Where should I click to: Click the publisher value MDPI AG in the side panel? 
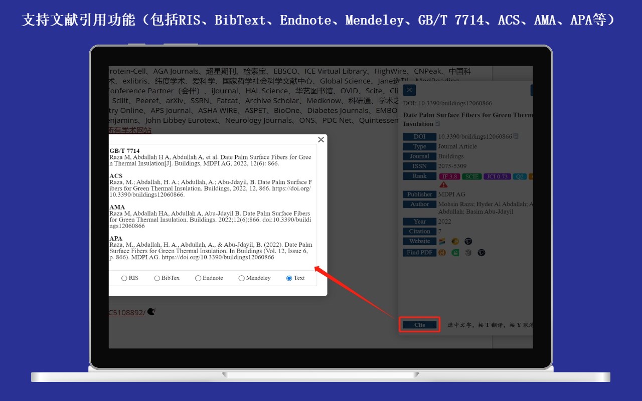tap(452, 194)
